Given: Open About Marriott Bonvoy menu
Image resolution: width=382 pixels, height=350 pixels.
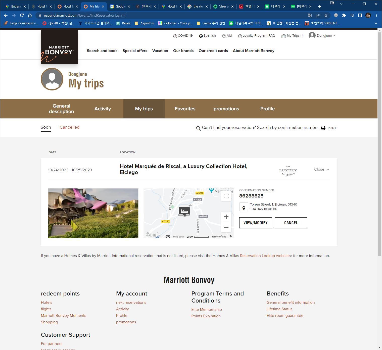Looking at the screenshot, I should coord(254,51).
